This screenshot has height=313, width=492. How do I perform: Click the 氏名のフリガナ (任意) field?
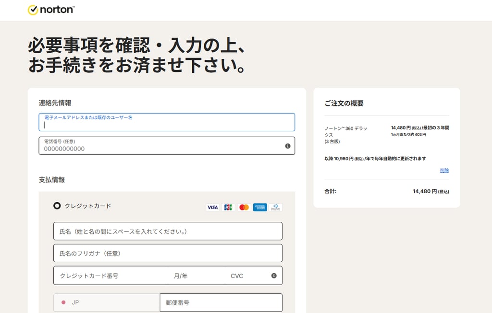(168, 253)
